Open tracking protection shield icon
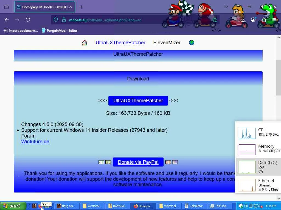 coord(56,20)
